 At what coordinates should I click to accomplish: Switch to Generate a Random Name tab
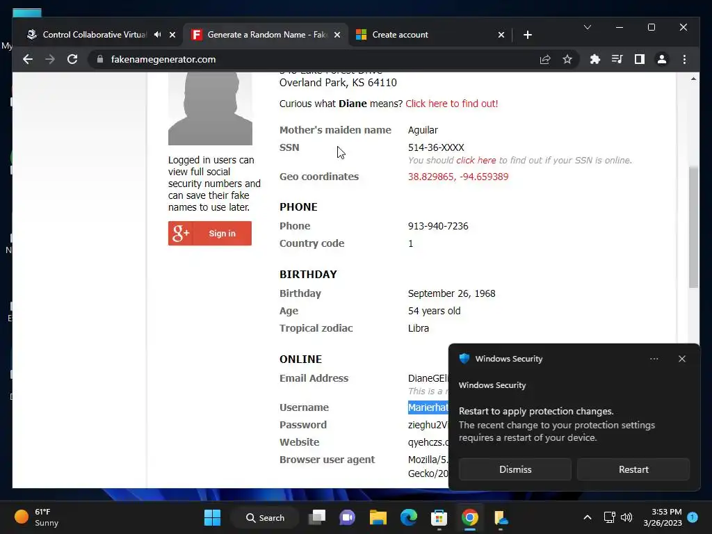(266, 35)
